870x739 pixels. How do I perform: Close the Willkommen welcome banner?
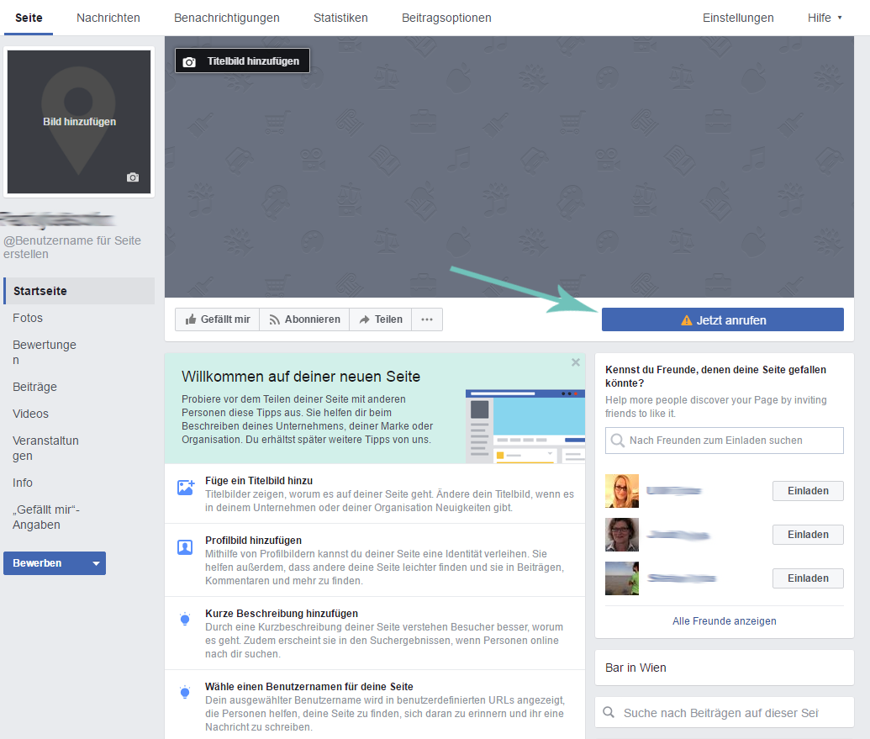click(x=575, y=362)
